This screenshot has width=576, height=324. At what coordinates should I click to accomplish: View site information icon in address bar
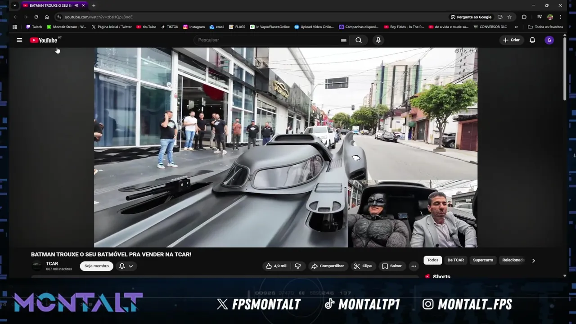59,17
